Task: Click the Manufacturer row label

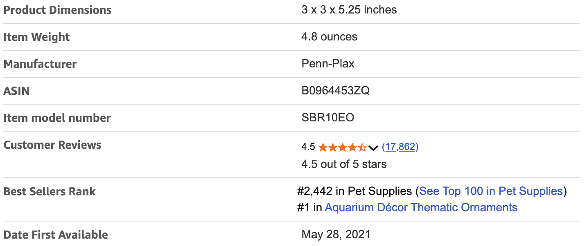Action: tap(40, 64)
